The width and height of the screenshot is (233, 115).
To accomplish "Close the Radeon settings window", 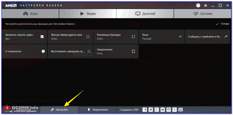I will [x=227, y=6].
